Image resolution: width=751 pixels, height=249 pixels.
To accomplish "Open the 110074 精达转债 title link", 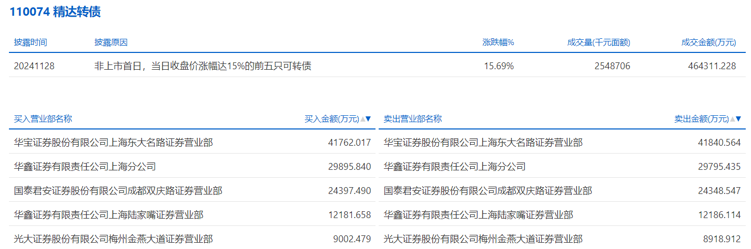I will [55, 12].
